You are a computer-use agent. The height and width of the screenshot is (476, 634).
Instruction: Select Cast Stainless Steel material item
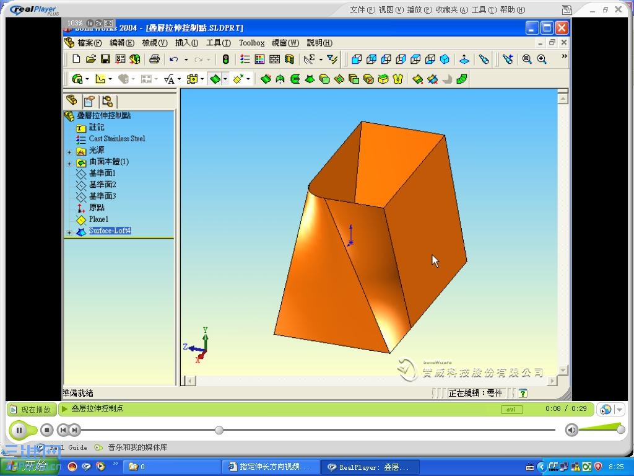(117, 139)
